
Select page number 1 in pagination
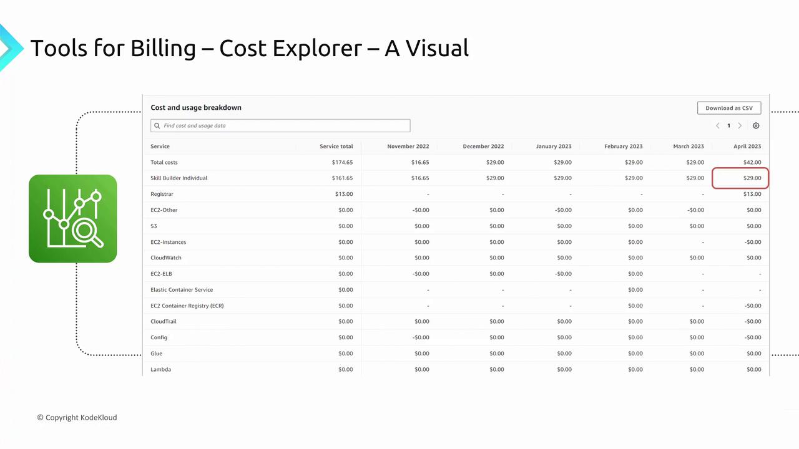[728, 125]
